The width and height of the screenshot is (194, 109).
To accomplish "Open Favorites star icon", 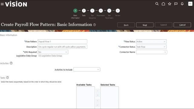I will (x=170, y=4).
